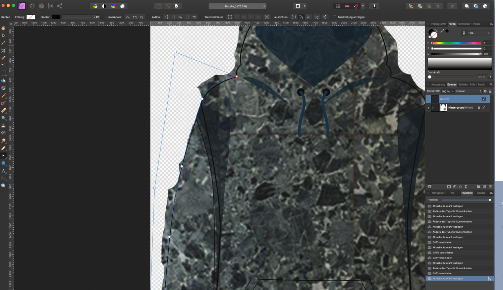Hide the Kurve layer via its checkbox
This screenshot has height=290, width=503.
click(x=484, y=99)
